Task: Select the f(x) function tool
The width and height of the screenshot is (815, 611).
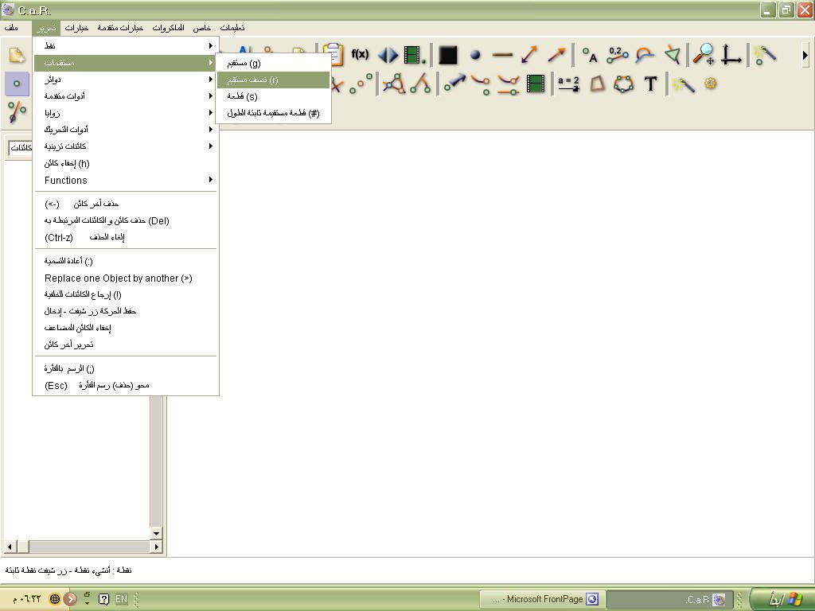Action: coord(360,54)
